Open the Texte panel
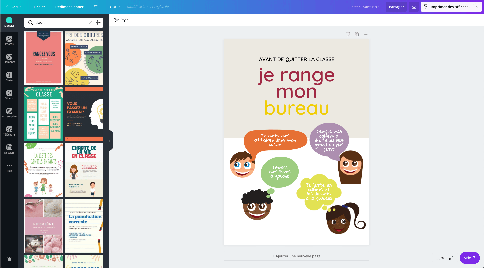 [9, 77]
